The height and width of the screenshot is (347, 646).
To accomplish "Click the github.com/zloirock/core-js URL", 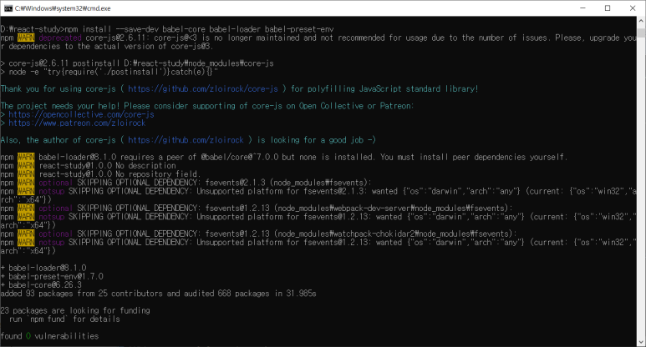I will pyautogui.click(x=203, y=88).
